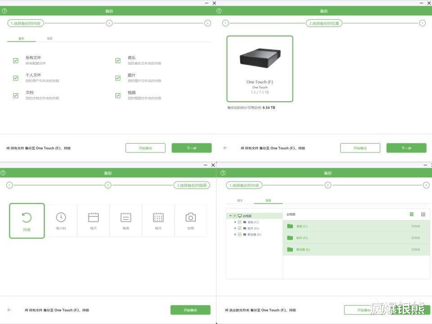Click green 开始备份 in the frequency window
432x324 pixels.
tap(190, 310)
